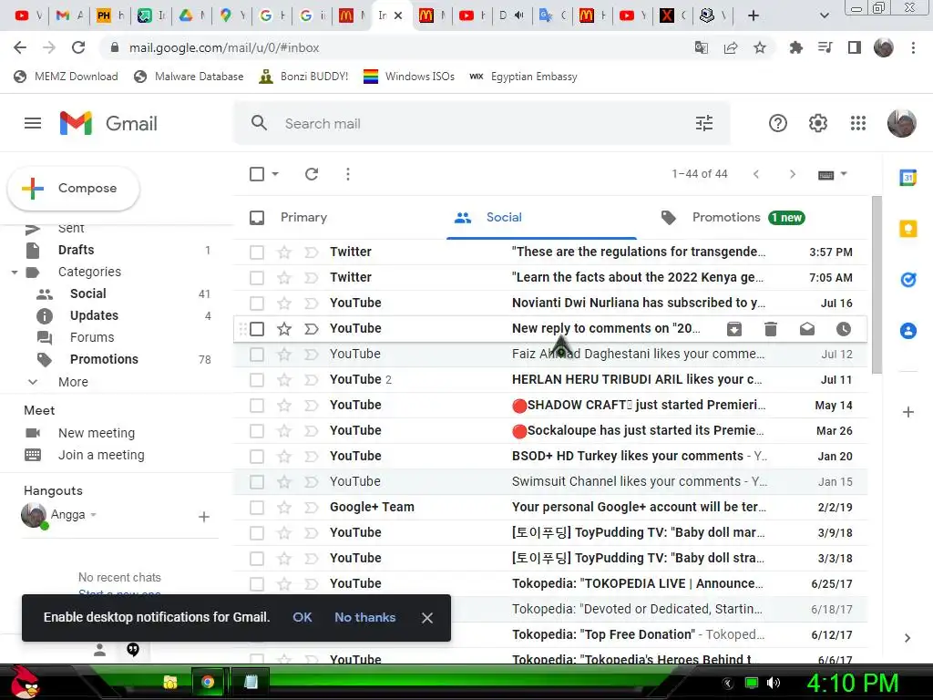
Task: Open the main menu hamburger icon
Action: click(x=33, y=123)
